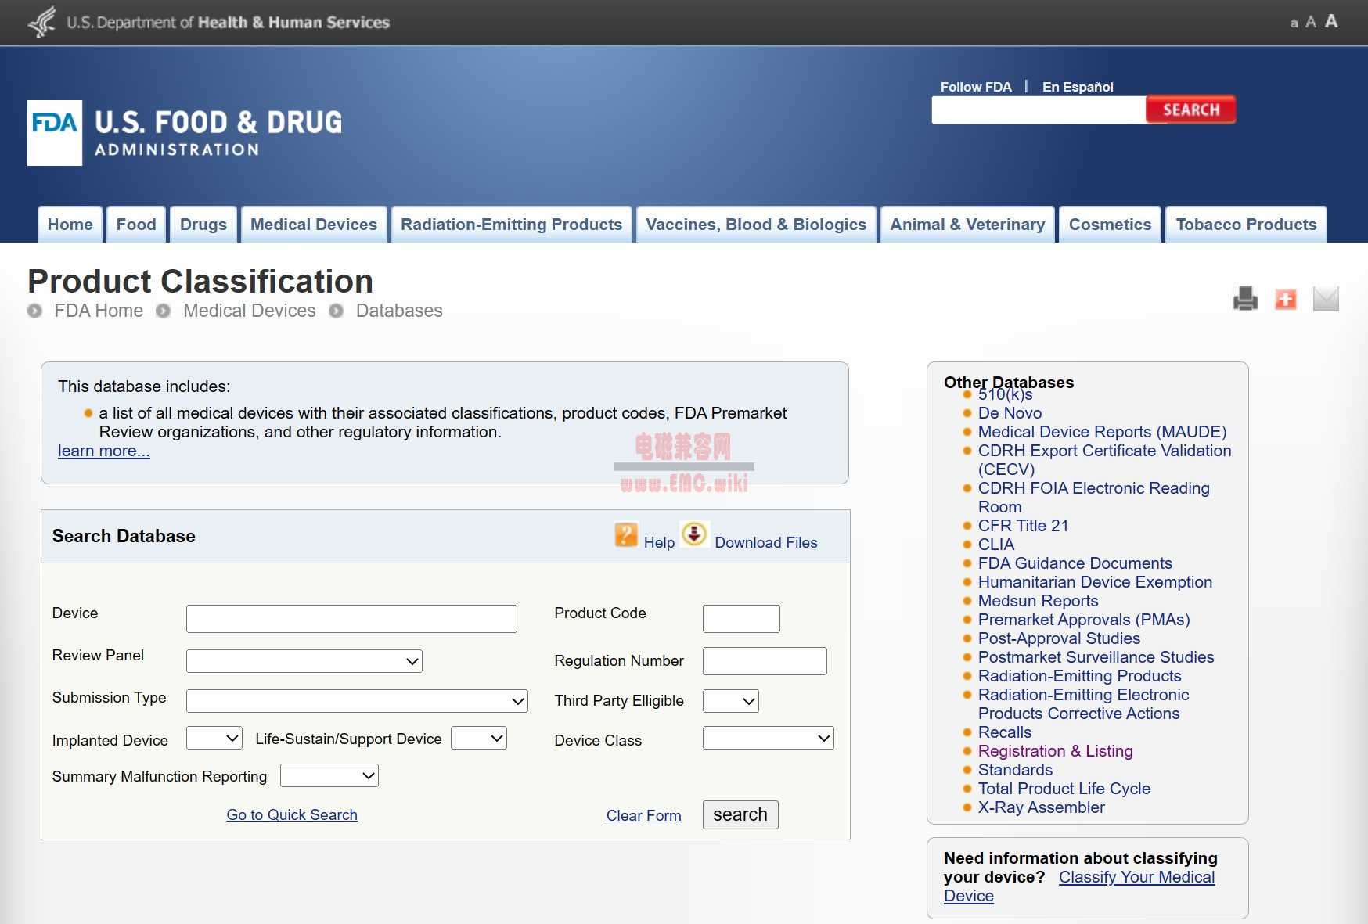
Task: Set the smallest text size 'a'
Action: pyautogui.click(x=1294, y=23)
